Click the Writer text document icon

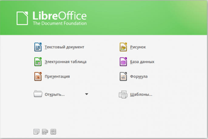click(x=38, y=47)
